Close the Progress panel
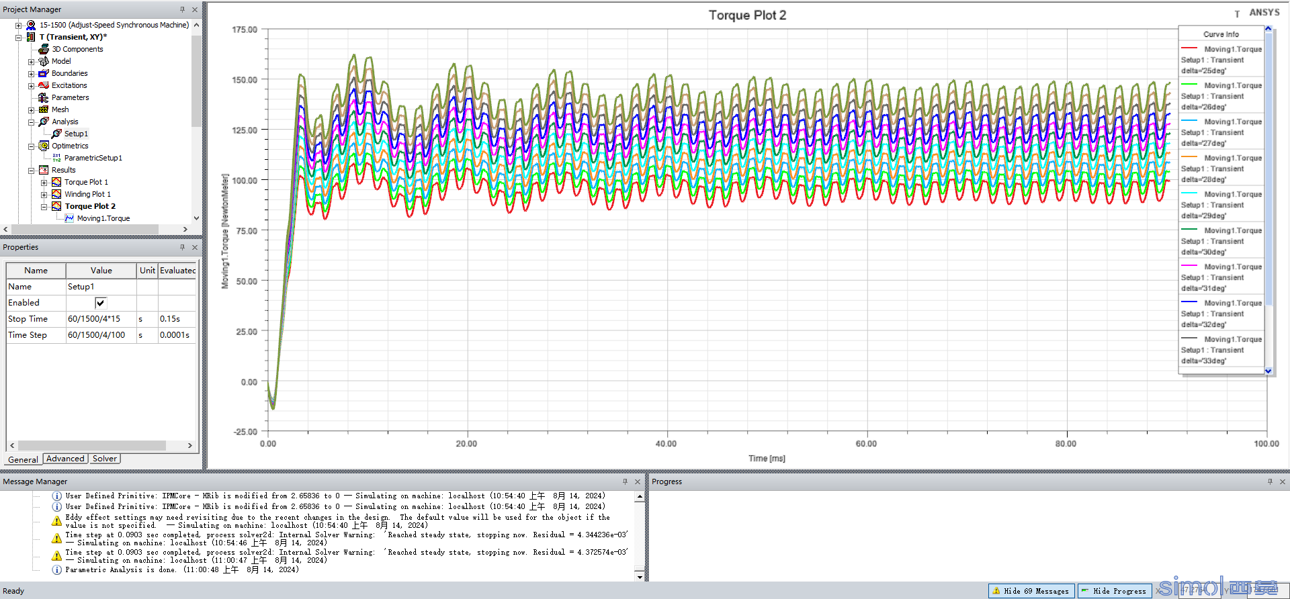This screenshot has width=1290, height=599. (1283, 481)
